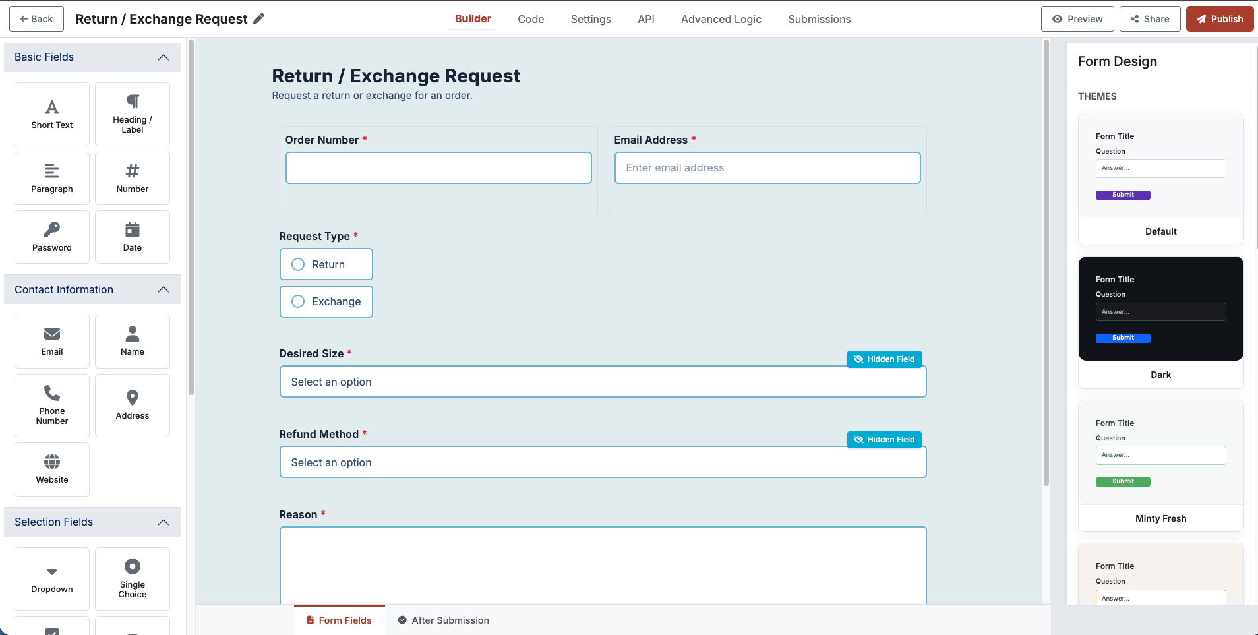Select the Return radio option

click(x=297, y=264)
